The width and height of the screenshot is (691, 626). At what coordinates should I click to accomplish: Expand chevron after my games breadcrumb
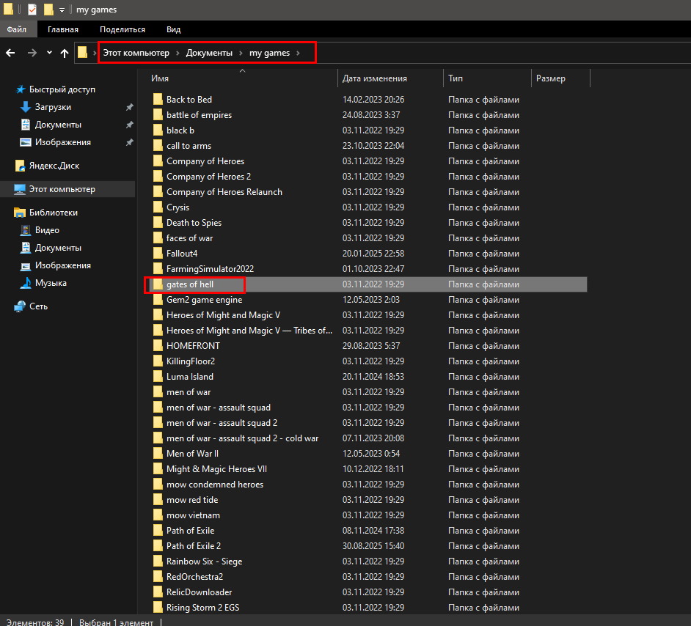[299, 53]
